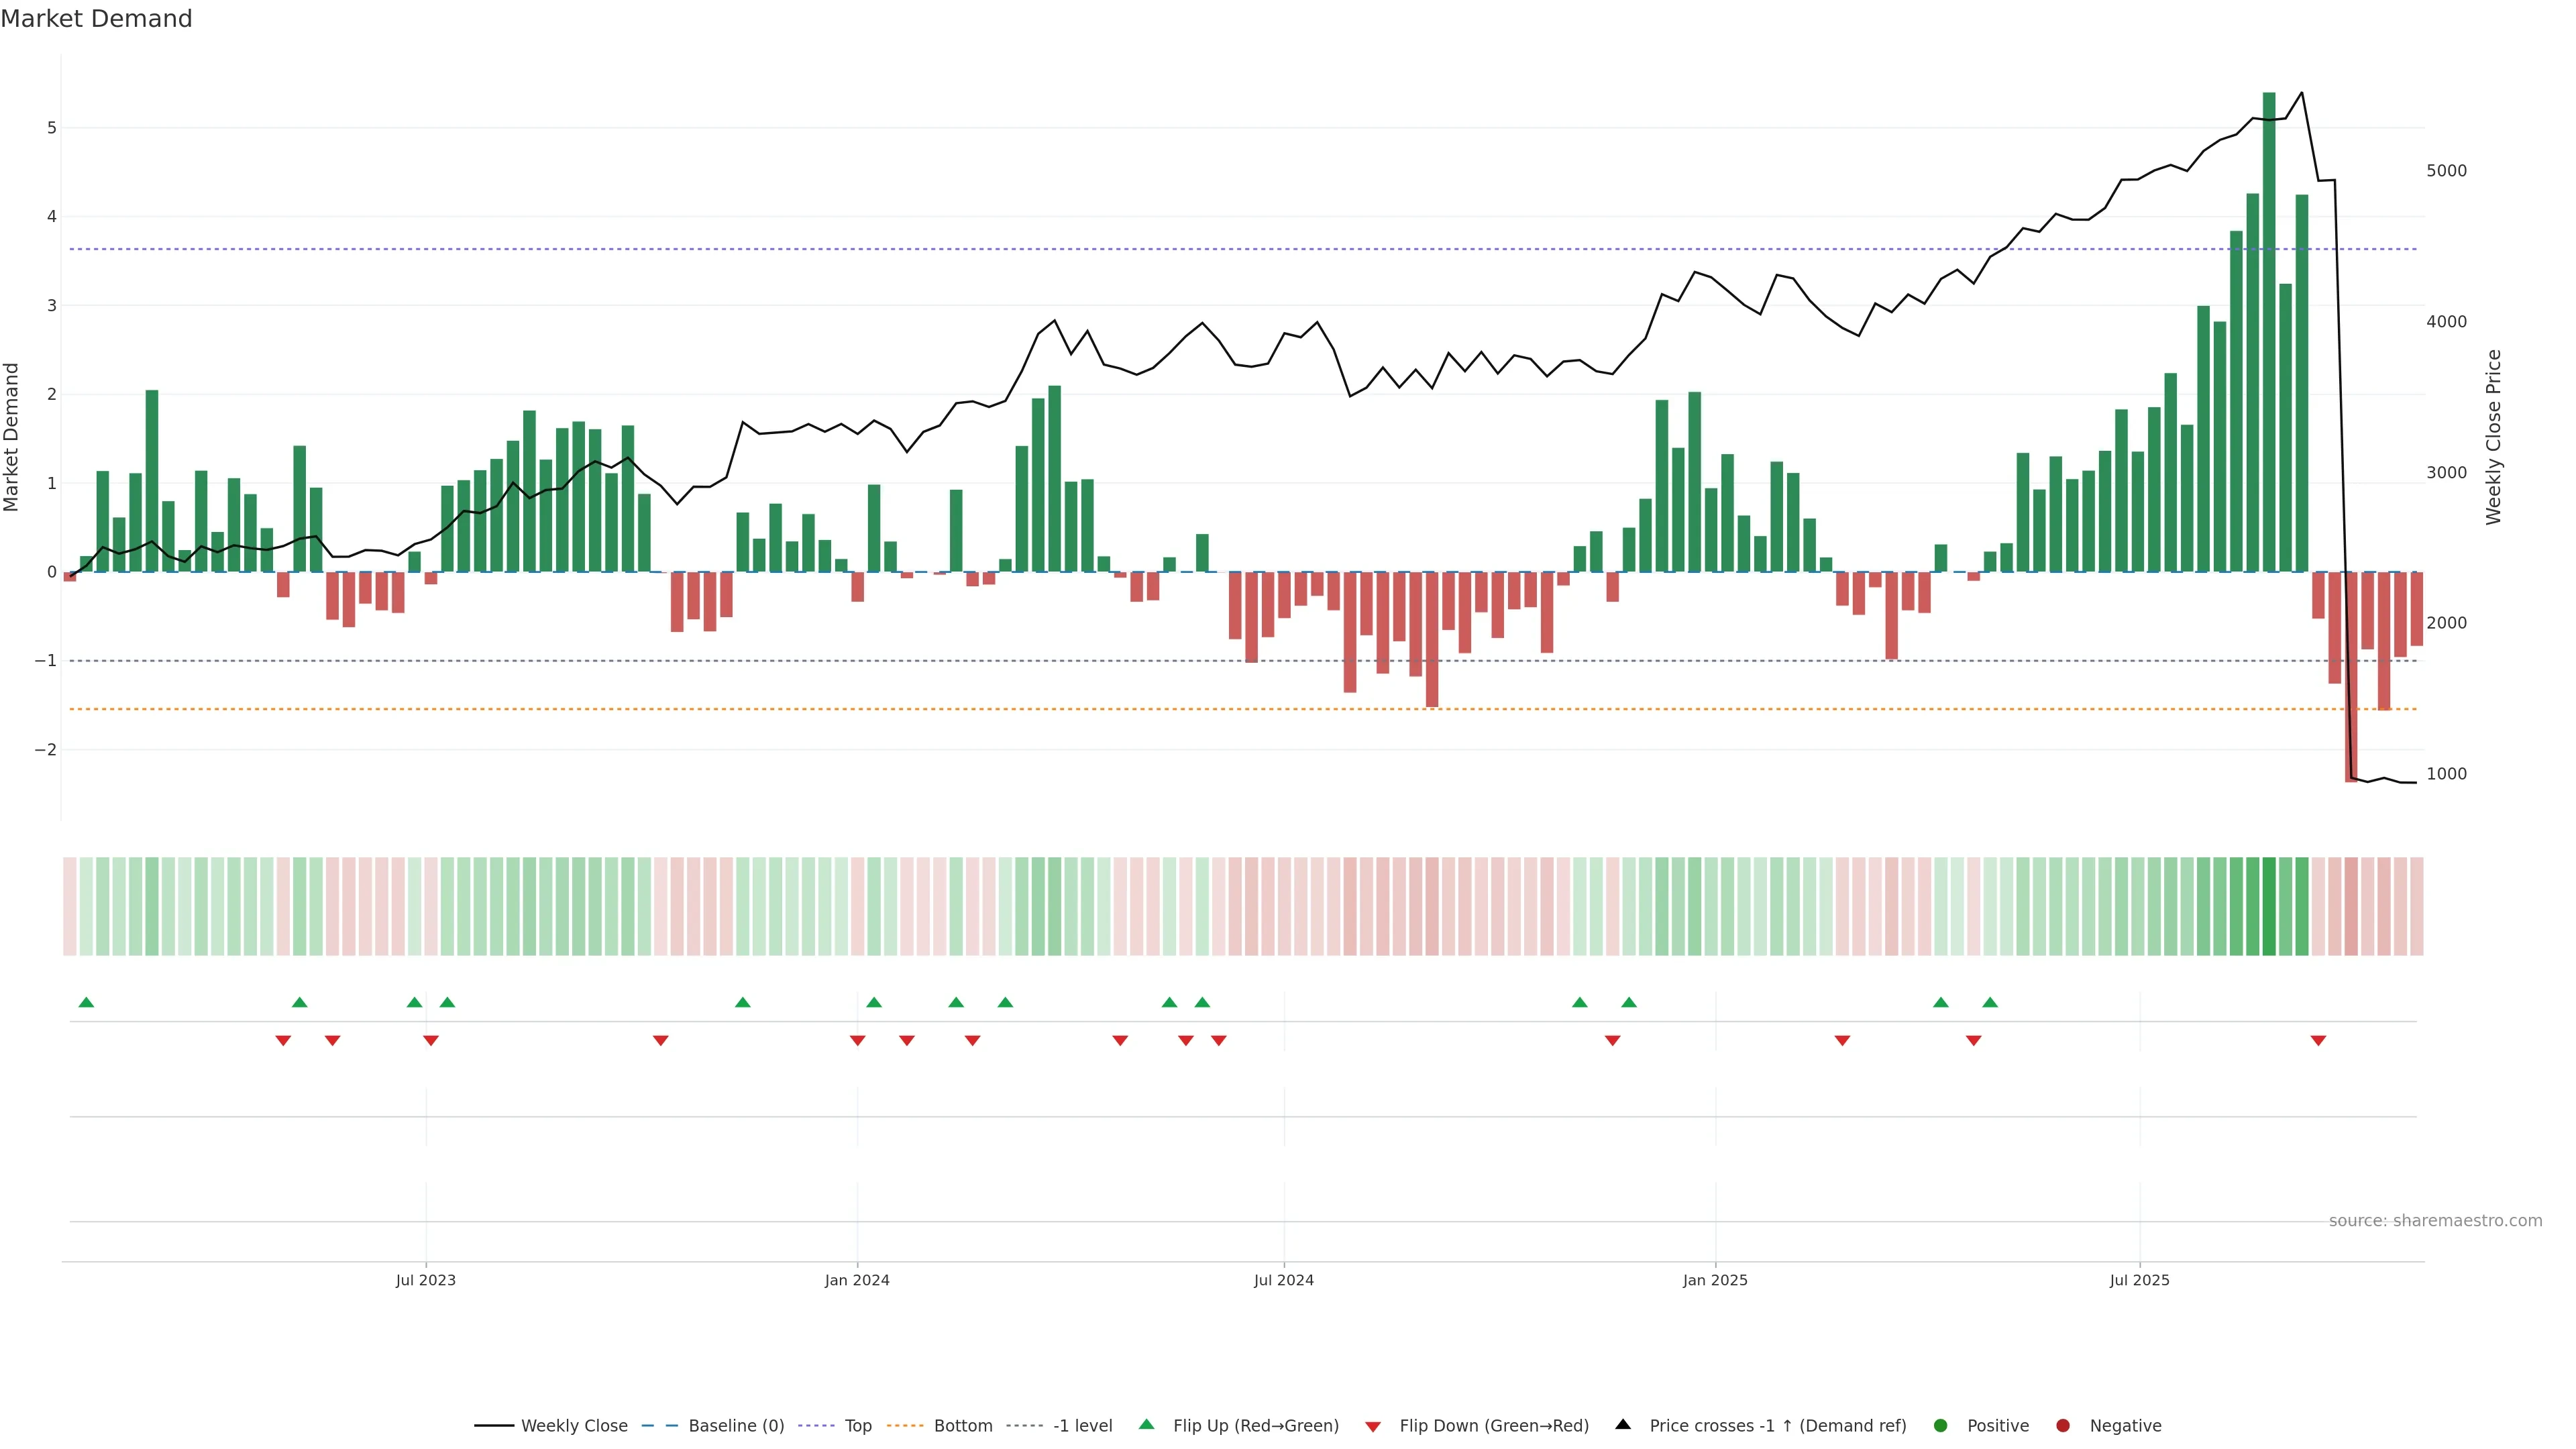The image size is (2576, 1449).
Task: Toggle the -1 level legend entry
Action: [x=1082, y=1425]
